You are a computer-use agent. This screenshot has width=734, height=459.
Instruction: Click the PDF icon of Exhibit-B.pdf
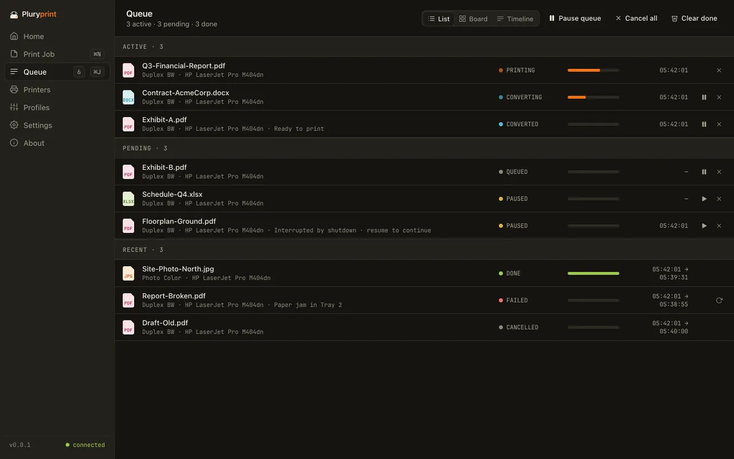pyautogui.click(x=128, y=172)
